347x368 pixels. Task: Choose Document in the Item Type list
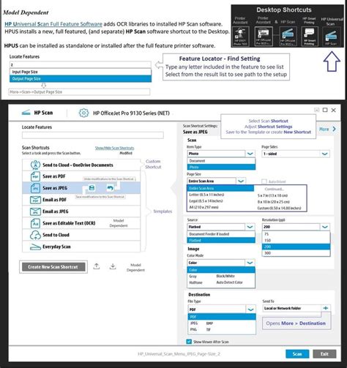[221, 161]
